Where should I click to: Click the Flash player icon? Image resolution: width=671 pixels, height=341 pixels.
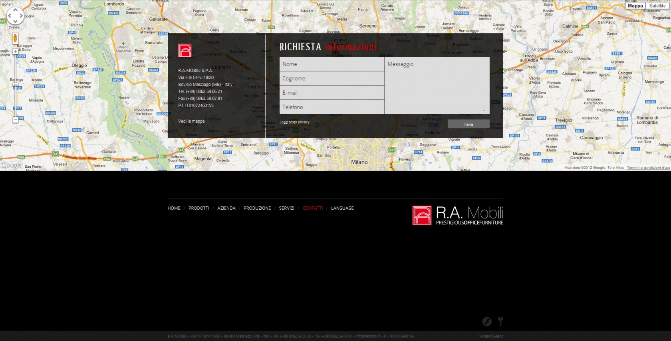click(x=487, y=321)
